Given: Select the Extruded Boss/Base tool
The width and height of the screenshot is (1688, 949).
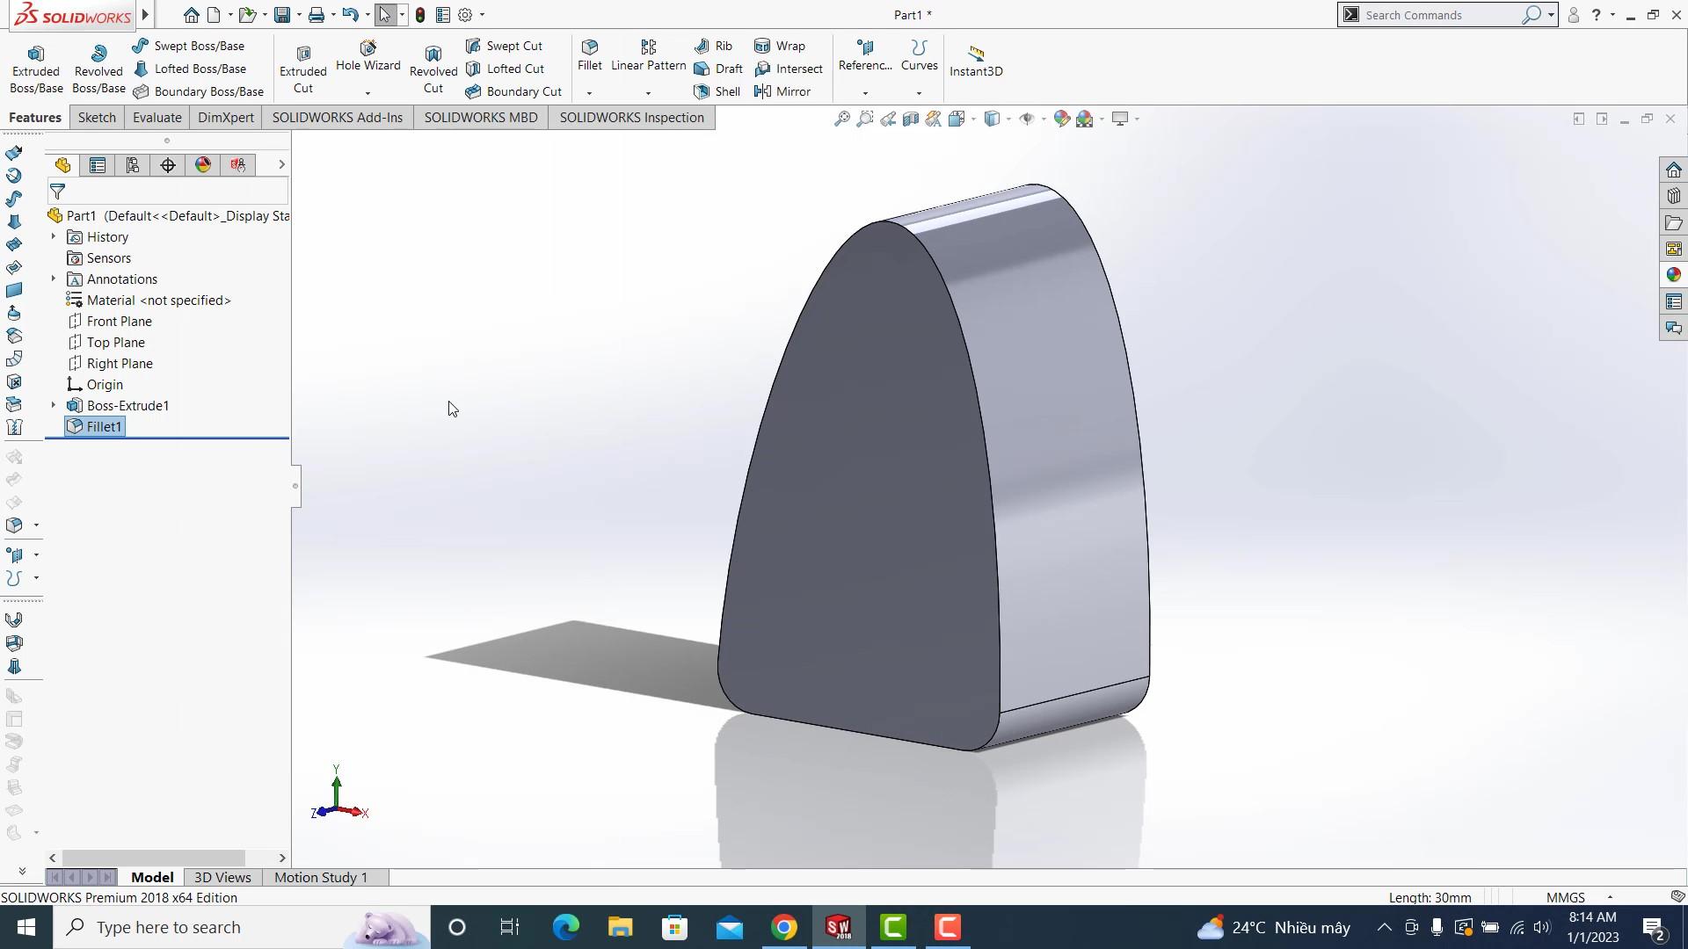Looking at the screenshot, I should [x=36, y=69].
